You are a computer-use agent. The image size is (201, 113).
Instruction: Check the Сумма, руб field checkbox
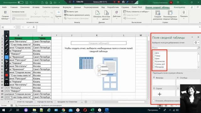click(x=154, y=64)
